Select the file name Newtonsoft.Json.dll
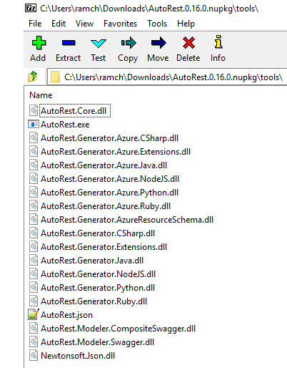The height and width of the screenshot is (368, 287). tap(78, 356)
